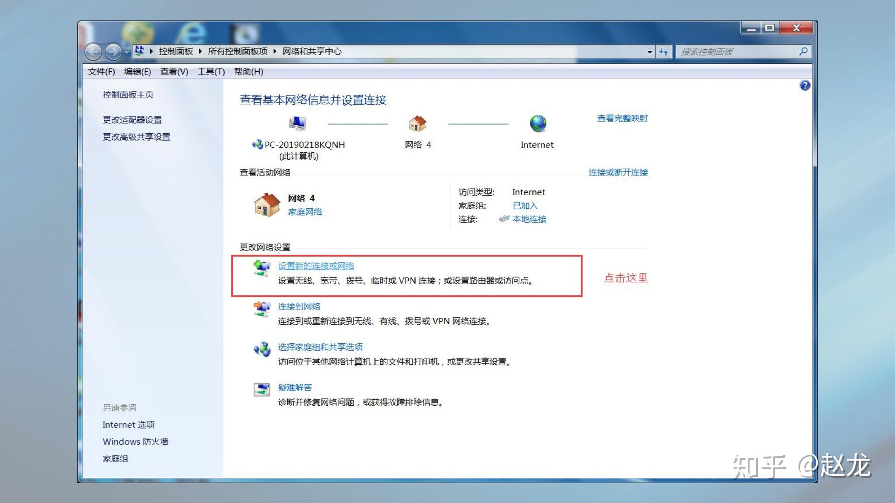The width and height of the screenshot is (895, 503).
Task: Click 连接或断开连接 link
Action: [618, 172]
